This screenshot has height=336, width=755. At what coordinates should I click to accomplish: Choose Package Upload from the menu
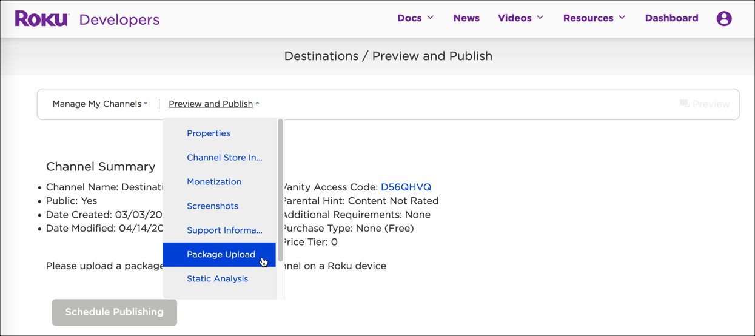[221, 255]
